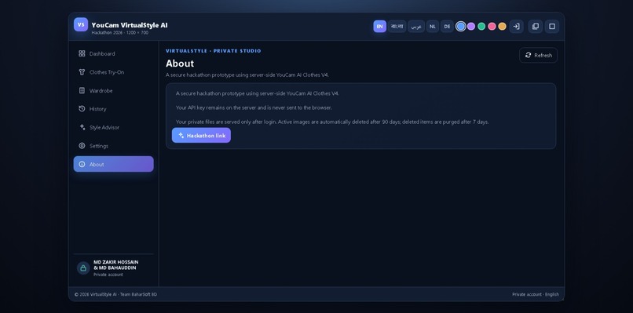Click the stacked windows icon button
The width and height of the screenshot is (633, 313).
(536, 26)
